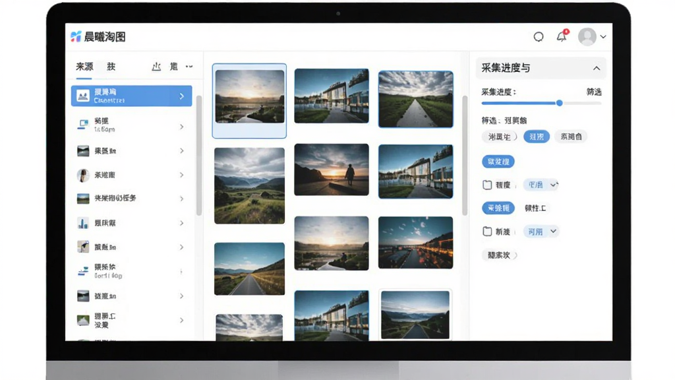Select the blue highlighted chip in the three-chip row
This screenshot has height=380, width=675.
[x=537, y=137]
